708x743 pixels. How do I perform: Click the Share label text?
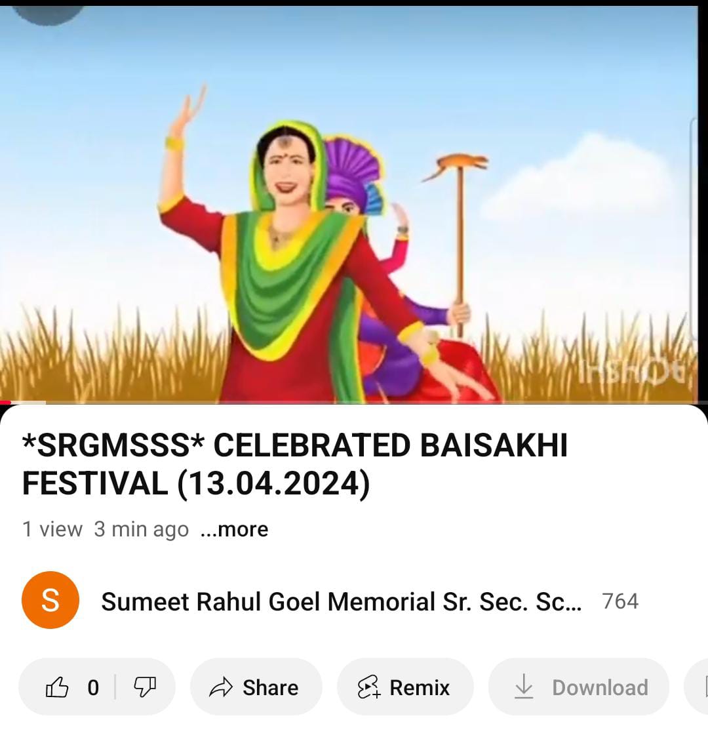(270, 687)
